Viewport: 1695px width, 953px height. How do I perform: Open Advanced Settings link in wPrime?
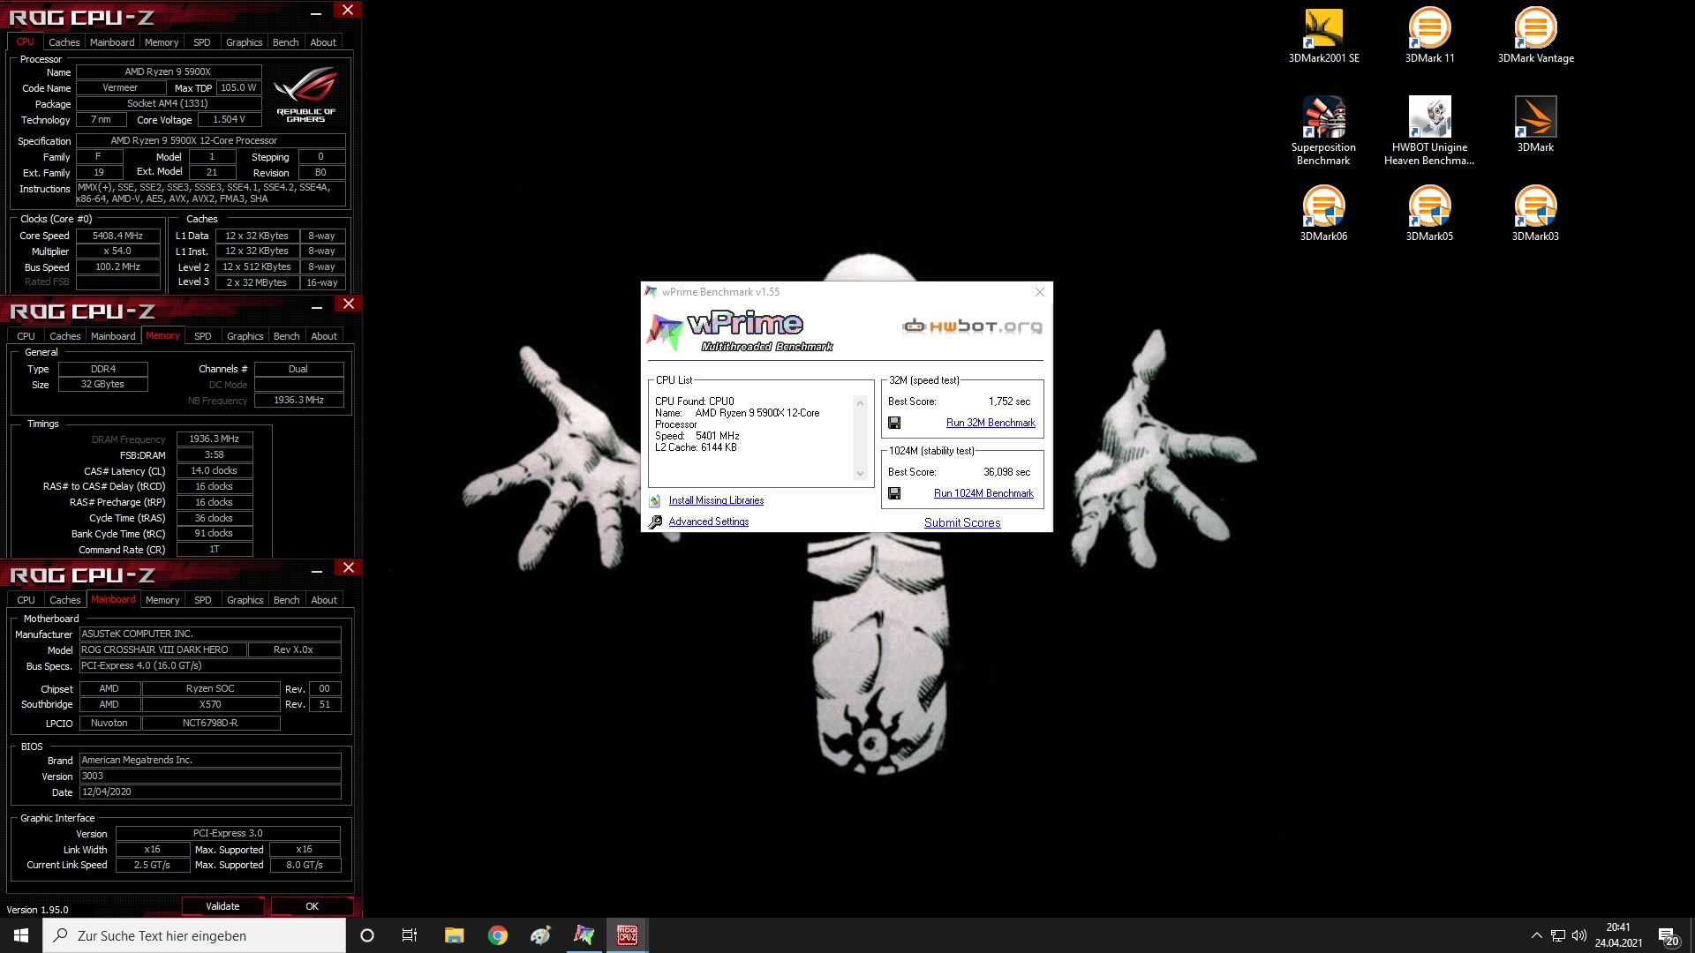[709, 522]
